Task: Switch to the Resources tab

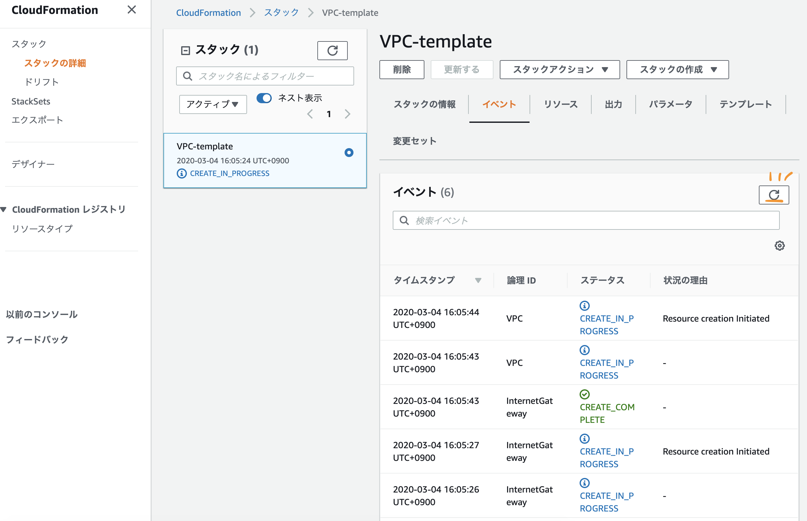Action: pyautogui.click(x=561, y=104)
